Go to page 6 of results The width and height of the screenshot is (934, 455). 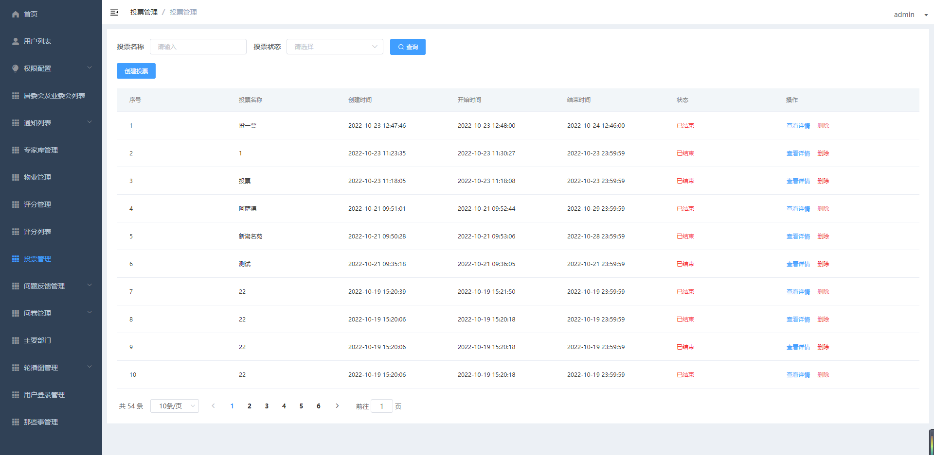click(x=319, y=406)
